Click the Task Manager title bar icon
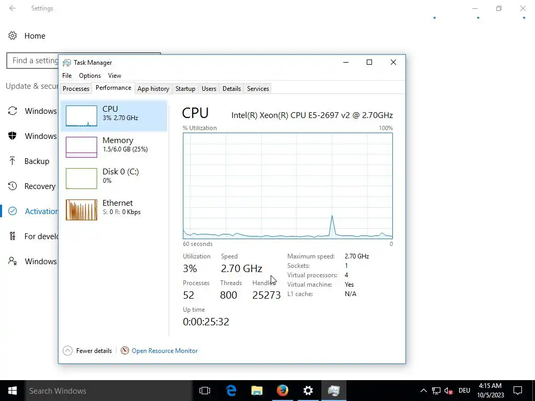535x401 pixels. [67, 63]
